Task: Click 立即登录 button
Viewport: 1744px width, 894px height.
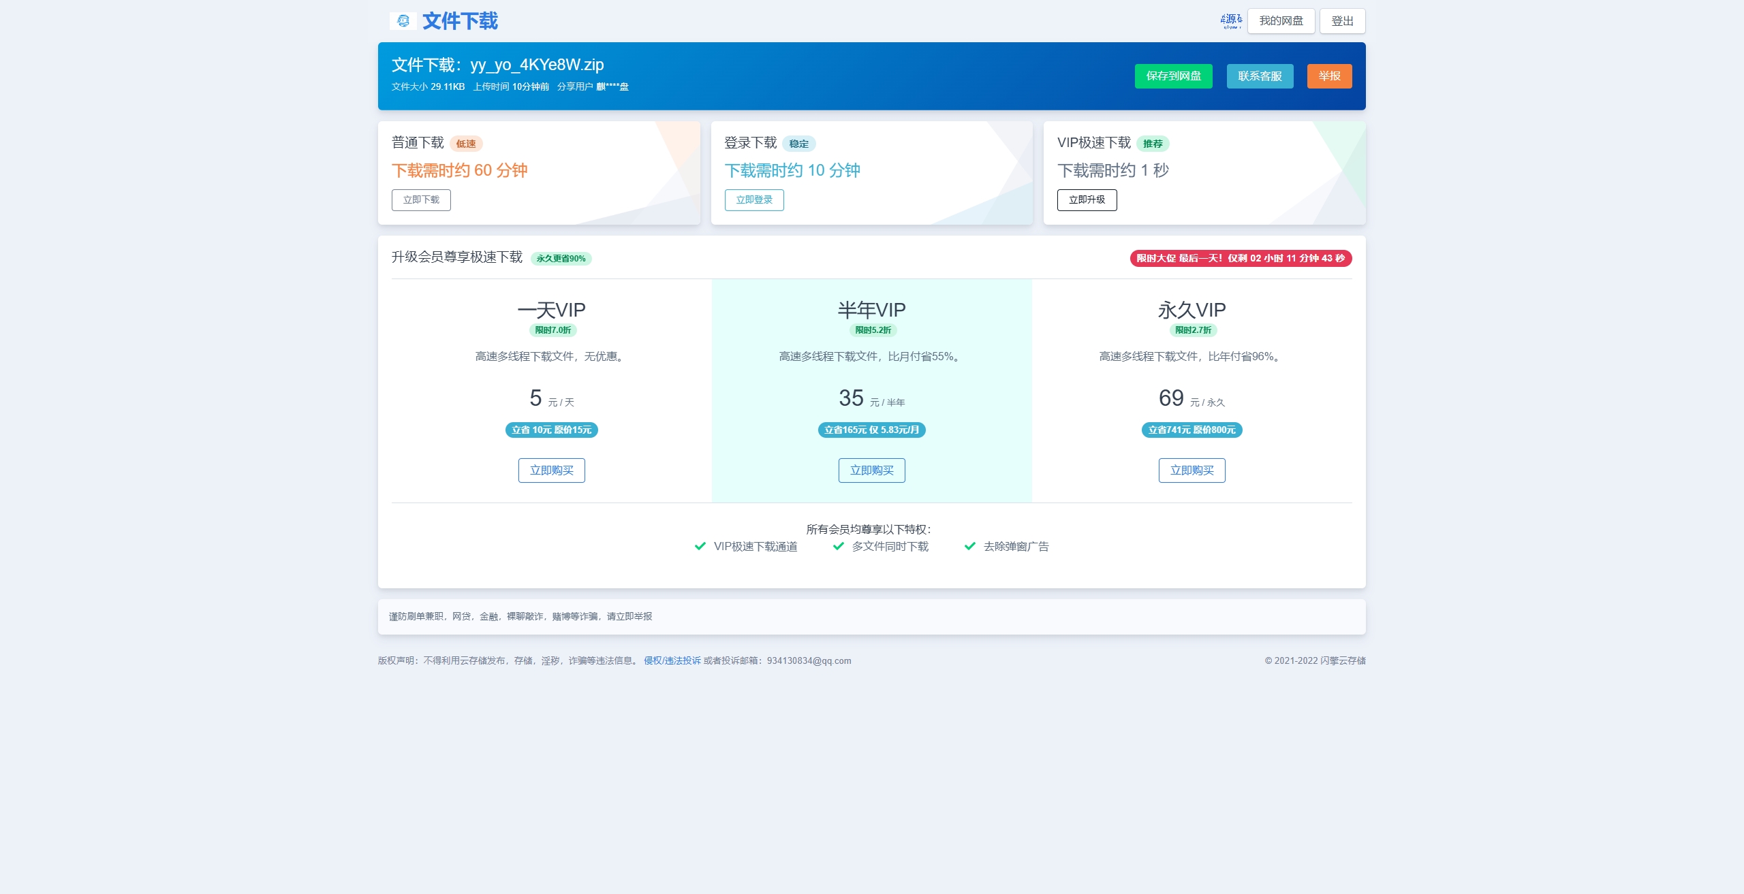Action: (754, 200)
